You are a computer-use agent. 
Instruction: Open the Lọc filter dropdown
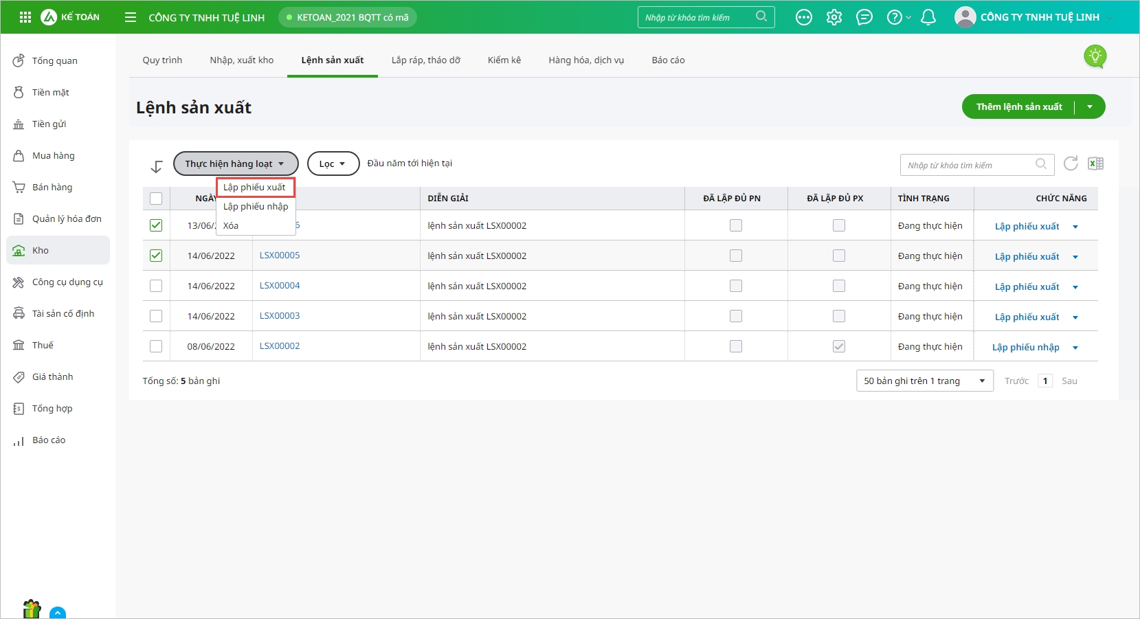click(333, 164)
